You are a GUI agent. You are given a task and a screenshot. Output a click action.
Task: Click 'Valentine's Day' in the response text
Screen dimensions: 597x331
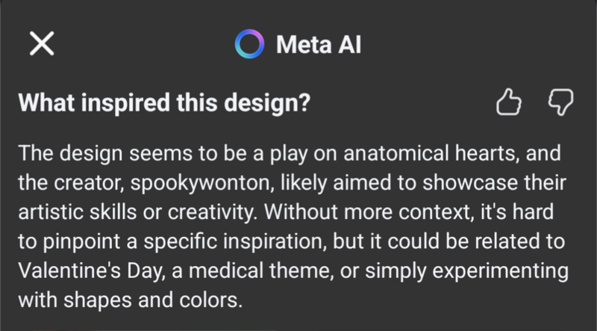tap(90, 270)
